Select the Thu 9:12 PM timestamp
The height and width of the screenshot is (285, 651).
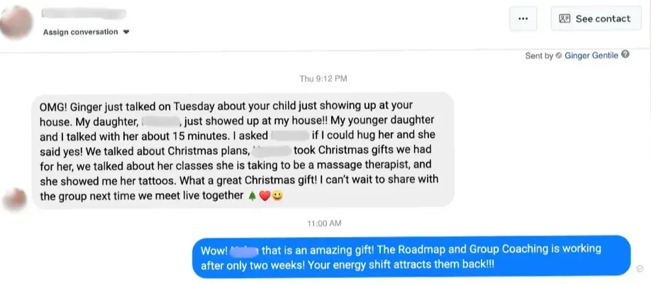click(323, 78)
